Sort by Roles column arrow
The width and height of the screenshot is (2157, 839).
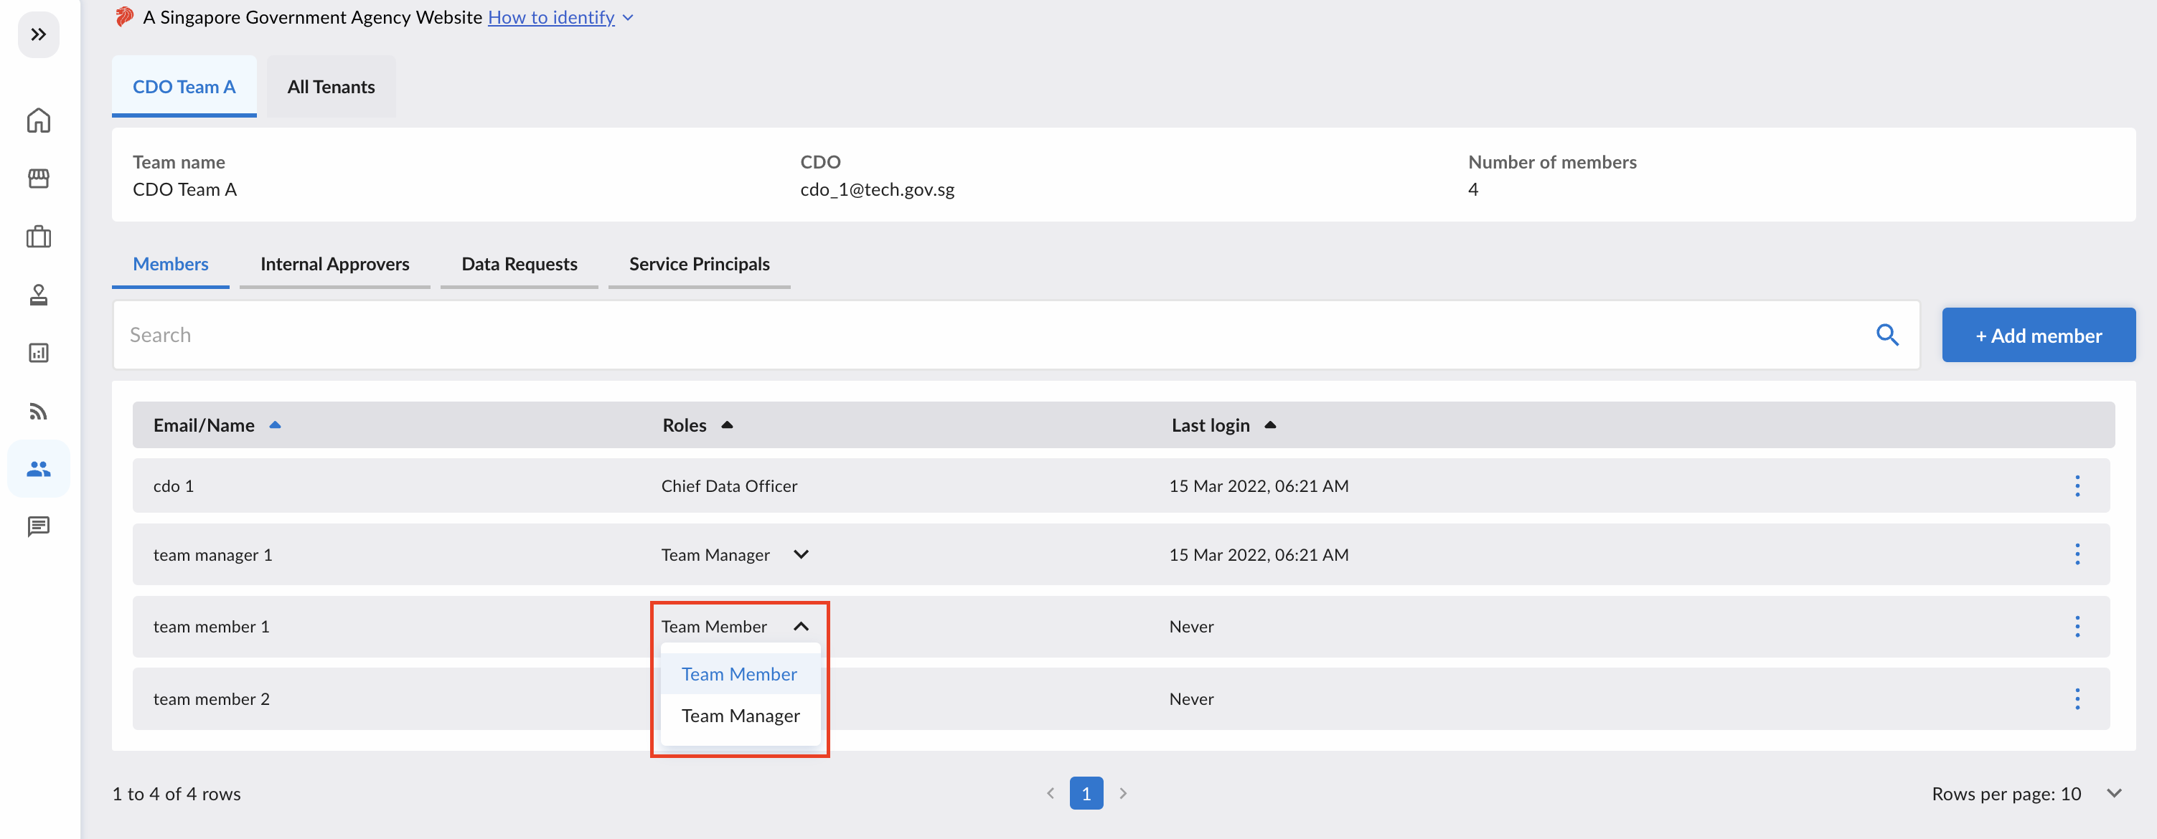[x=727, y=425]
